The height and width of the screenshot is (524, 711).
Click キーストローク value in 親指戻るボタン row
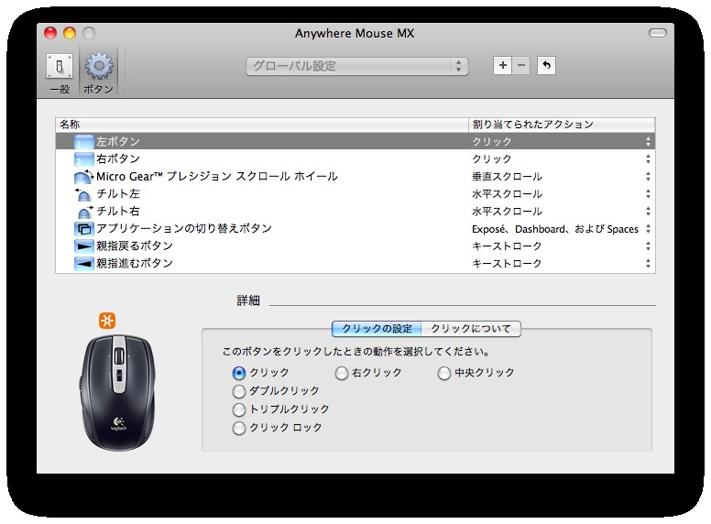(507, 246)
